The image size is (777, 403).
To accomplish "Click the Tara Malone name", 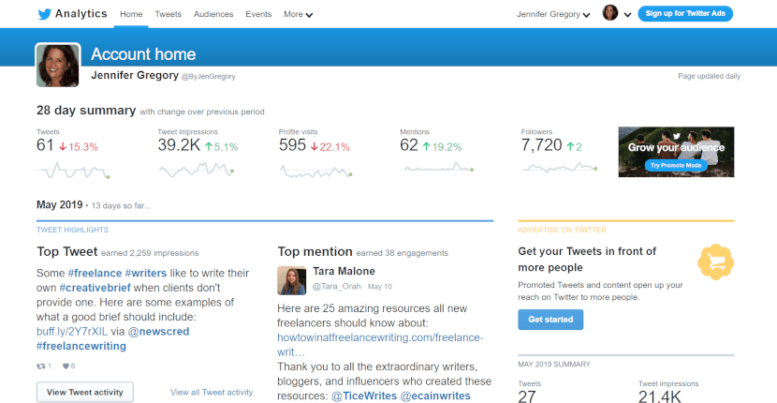I will [x=344, y=272].
